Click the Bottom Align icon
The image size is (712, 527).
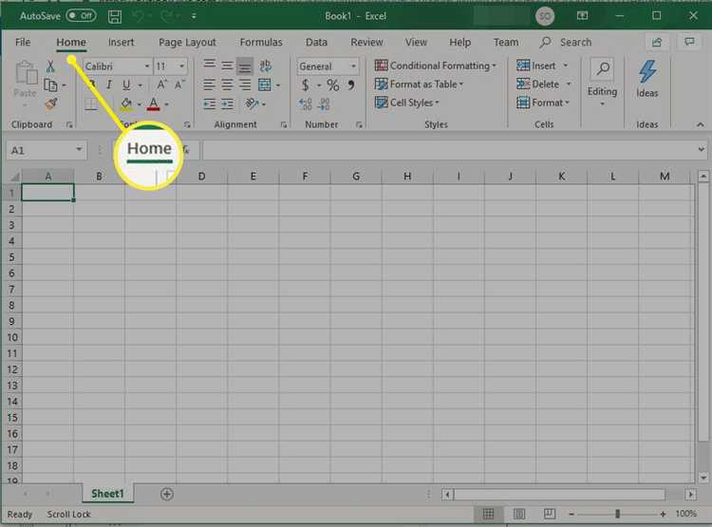pos(245,66)
